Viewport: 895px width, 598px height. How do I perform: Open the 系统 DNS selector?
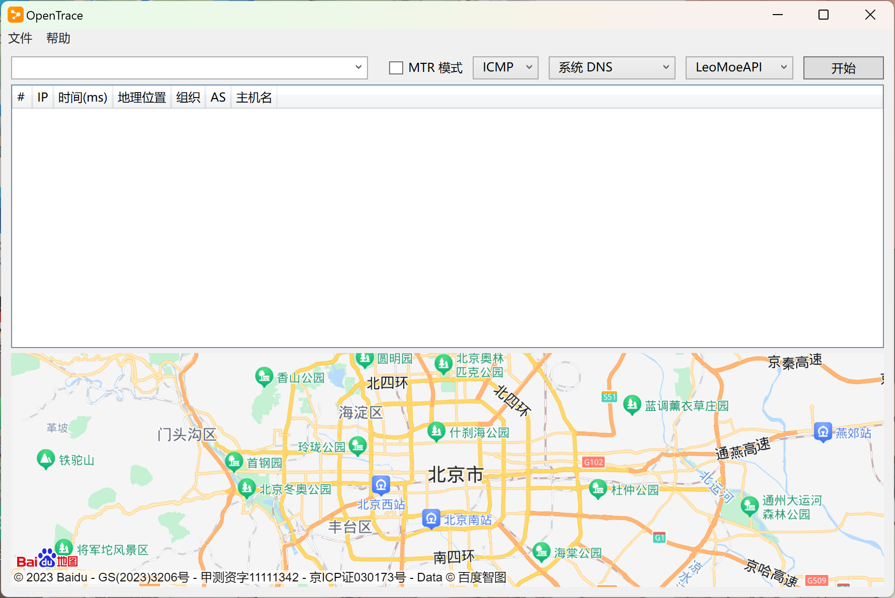click(611, 67)
